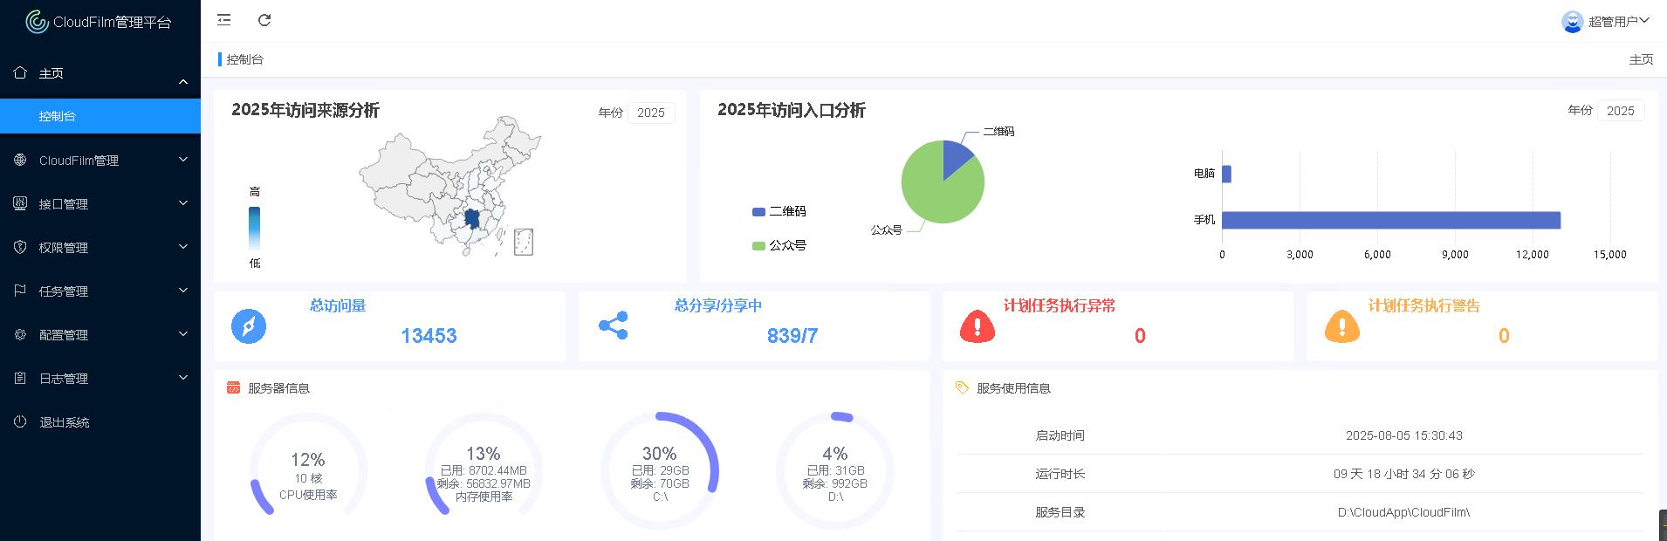This screenshot has width=1667, height=541.
Task: Click the 主页 breadcrumb link at right
Action: [x=1641, y=59]
